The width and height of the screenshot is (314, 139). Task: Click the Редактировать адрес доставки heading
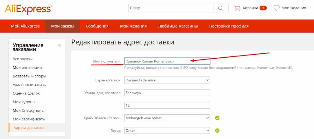[123, 42]
